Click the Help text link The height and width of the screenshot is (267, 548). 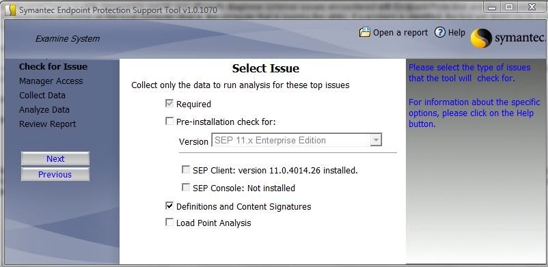456,33
